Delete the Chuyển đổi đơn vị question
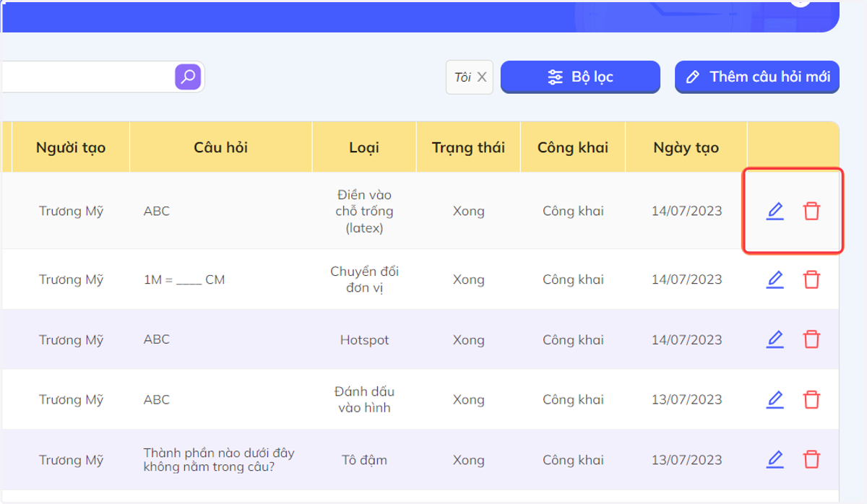The image size is (867, 504). (x=812, y=279)
